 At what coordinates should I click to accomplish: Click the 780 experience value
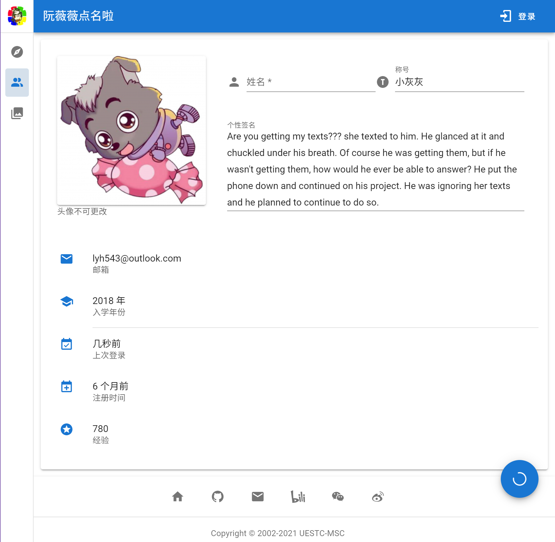click(100, 428)
